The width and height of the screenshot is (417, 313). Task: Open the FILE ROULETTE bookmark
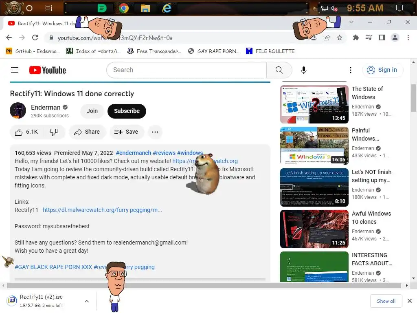pyautogui.click(x=270, y=51)
